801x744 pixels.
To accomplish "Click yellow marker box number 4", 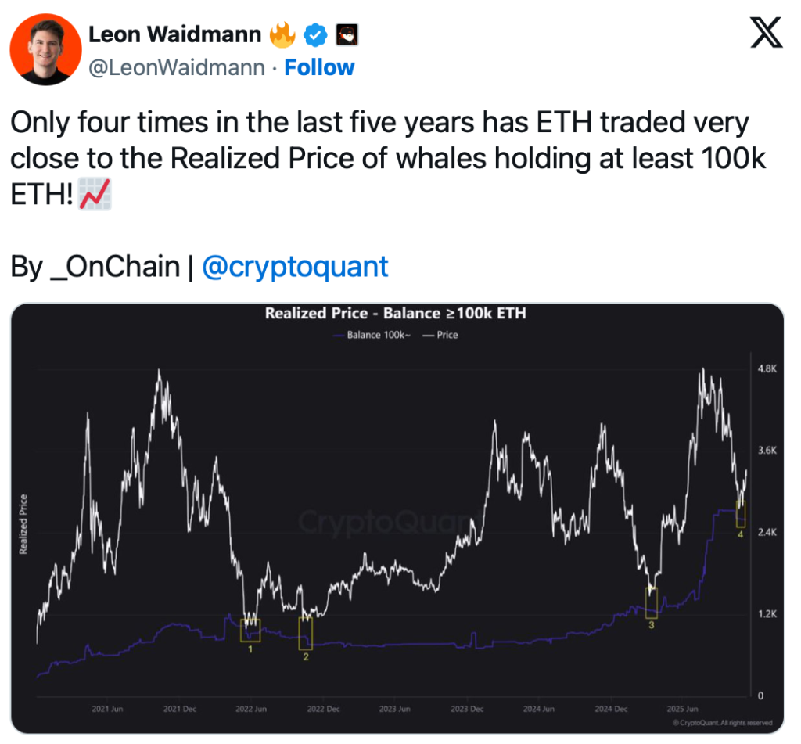I will click(x=740, y=514).
